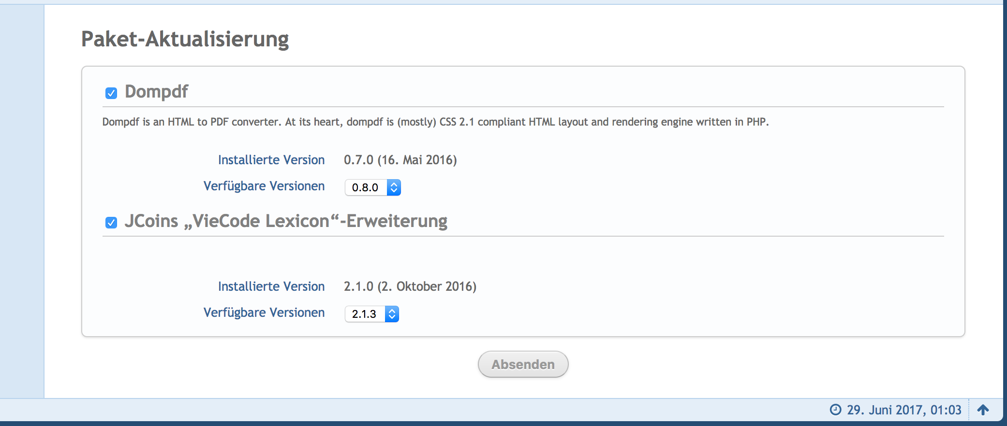
Task: Click Dompdf's Verfügbare Versionen label
Action: click(x=264, y=186)
